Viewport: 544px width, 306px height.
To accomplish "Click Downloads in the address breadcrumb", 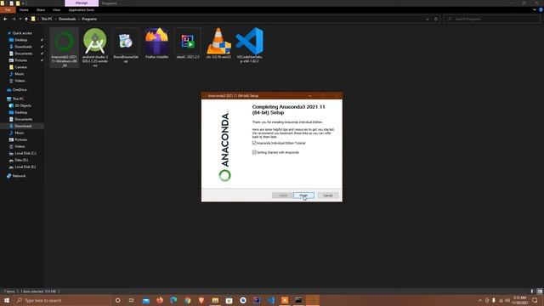I will [67, 19].
